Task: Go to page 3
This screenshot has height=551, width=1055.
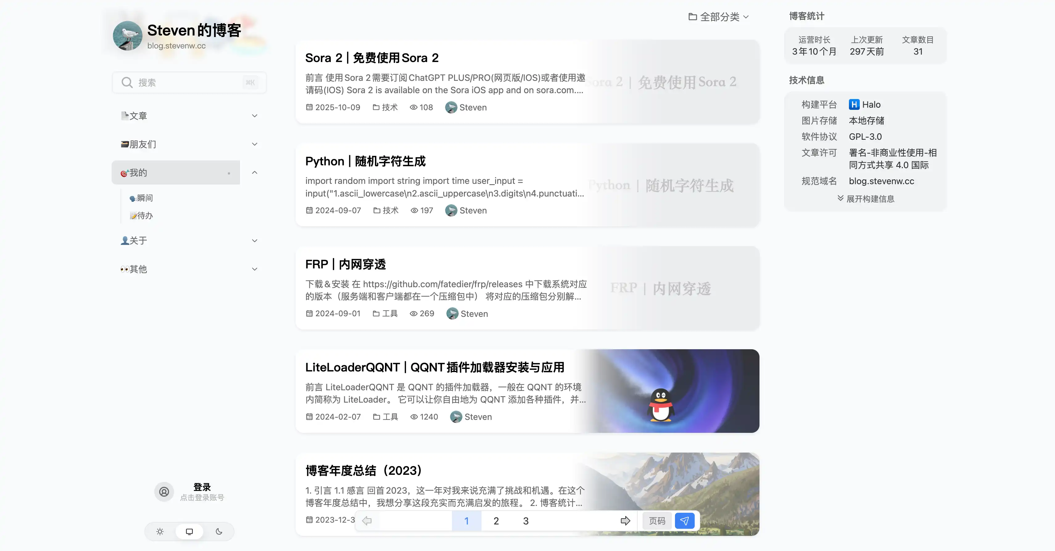Action: pyautogui.click(x=525, y=521)
